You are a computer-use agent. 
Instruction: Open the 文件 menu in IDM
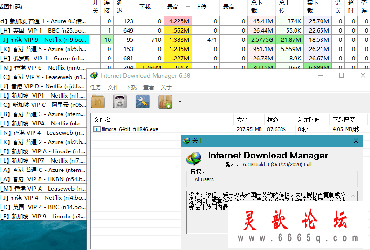click(x=113, y=87)
